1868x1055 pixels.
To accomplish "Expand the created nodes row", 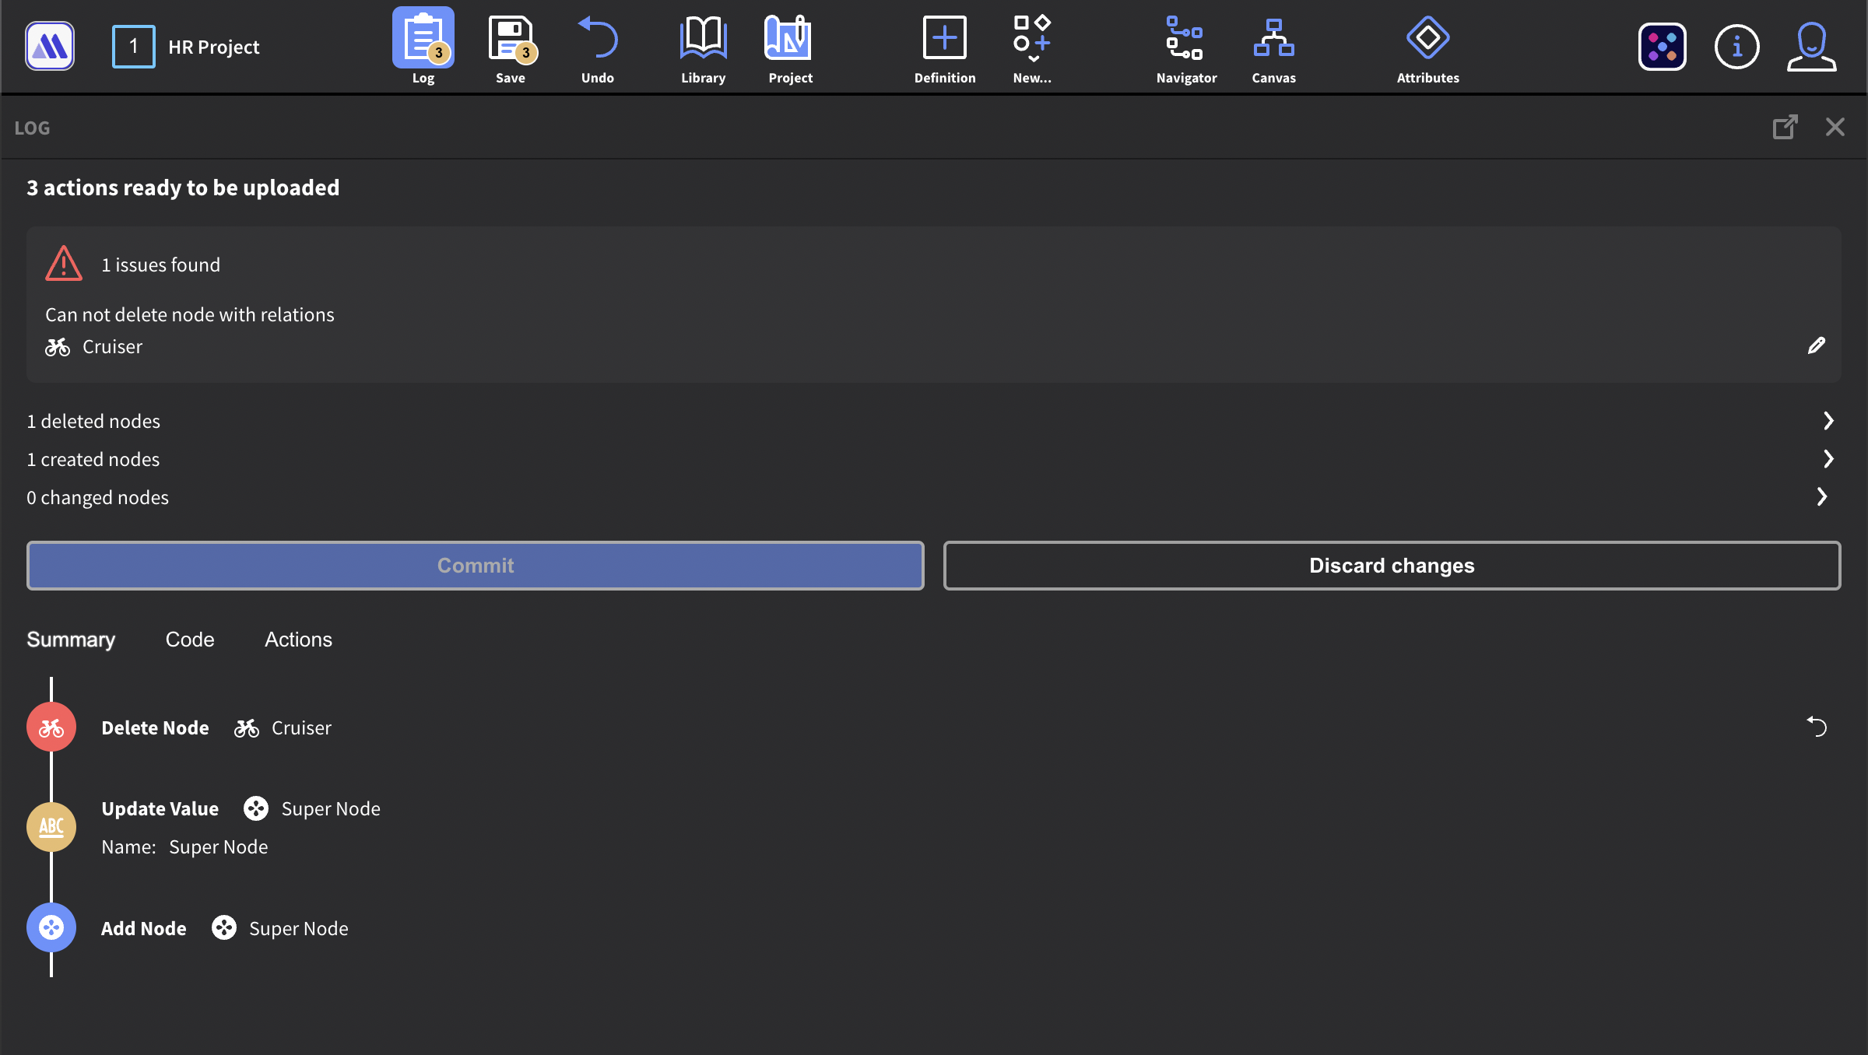I will click(1828, 459).
